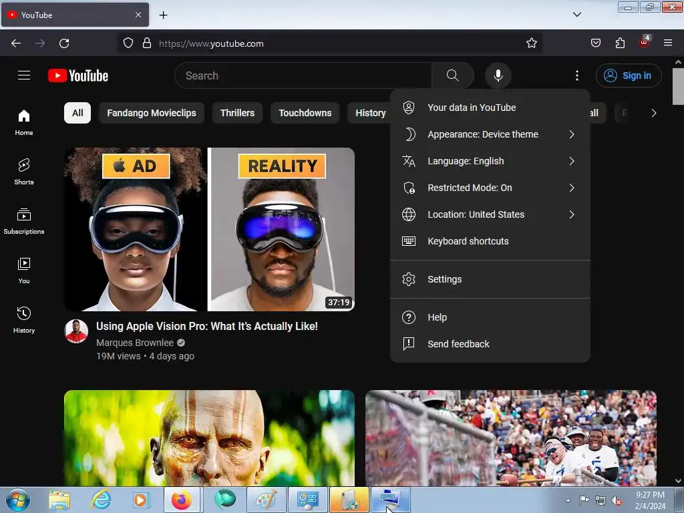This screenshot has width=684, height=513.
Task: Open Windows Media Player from taskbar
Action: click(141, 500)
